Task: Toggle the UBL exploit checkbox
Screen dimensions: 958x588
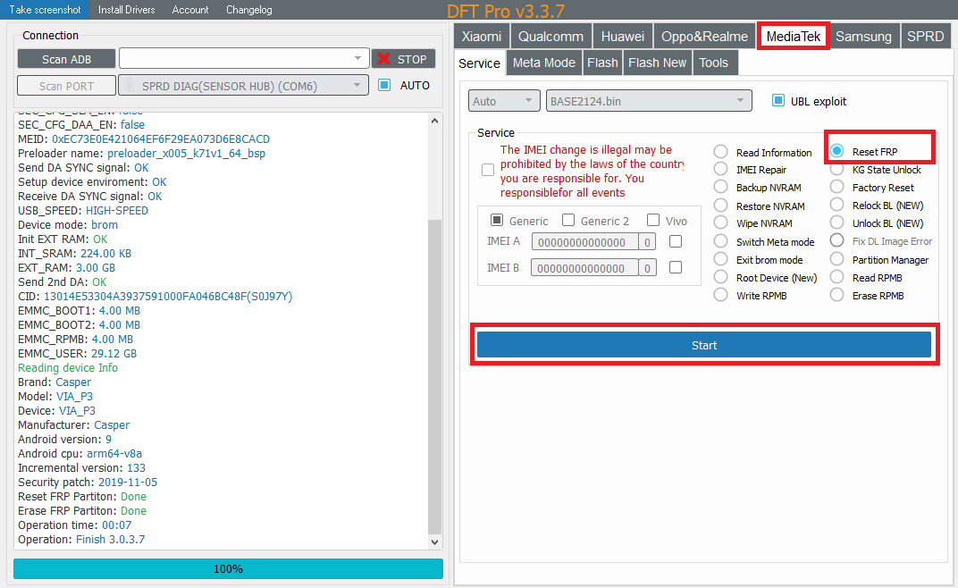Action: pyautogui.click(x=777, y=100)
